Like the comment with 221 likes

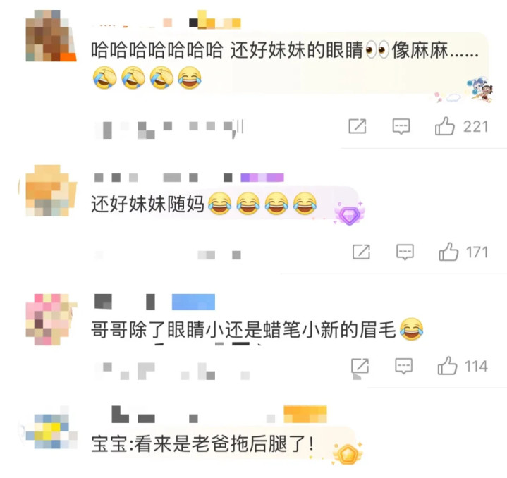click(x=445, y=126)
